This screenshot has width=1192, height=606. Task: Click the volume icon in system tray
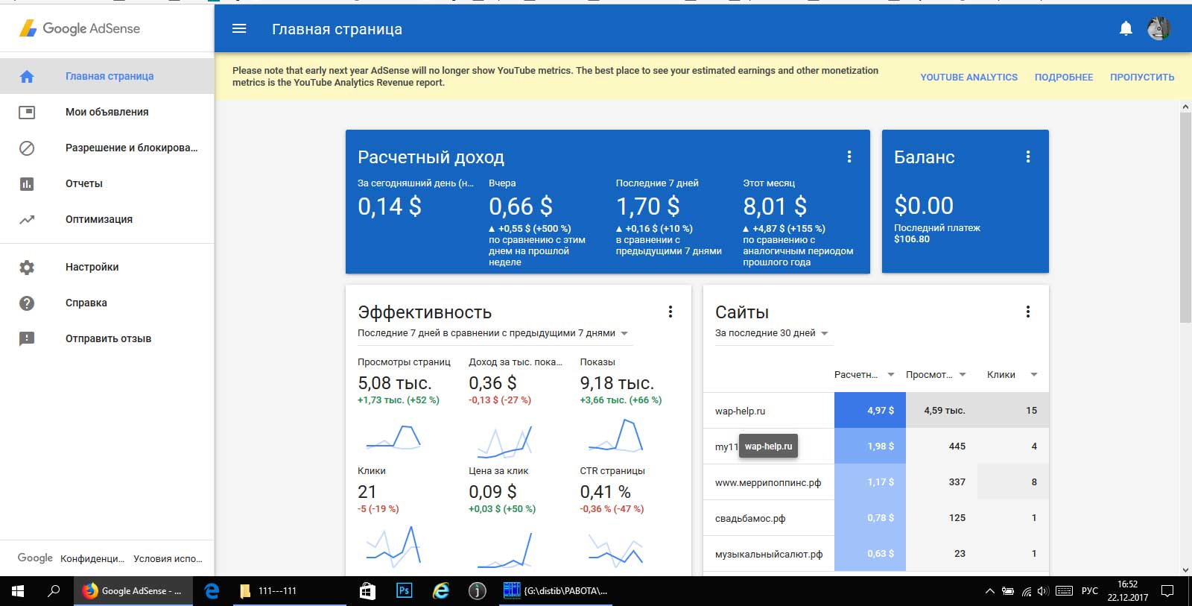tap(1043, 591)
